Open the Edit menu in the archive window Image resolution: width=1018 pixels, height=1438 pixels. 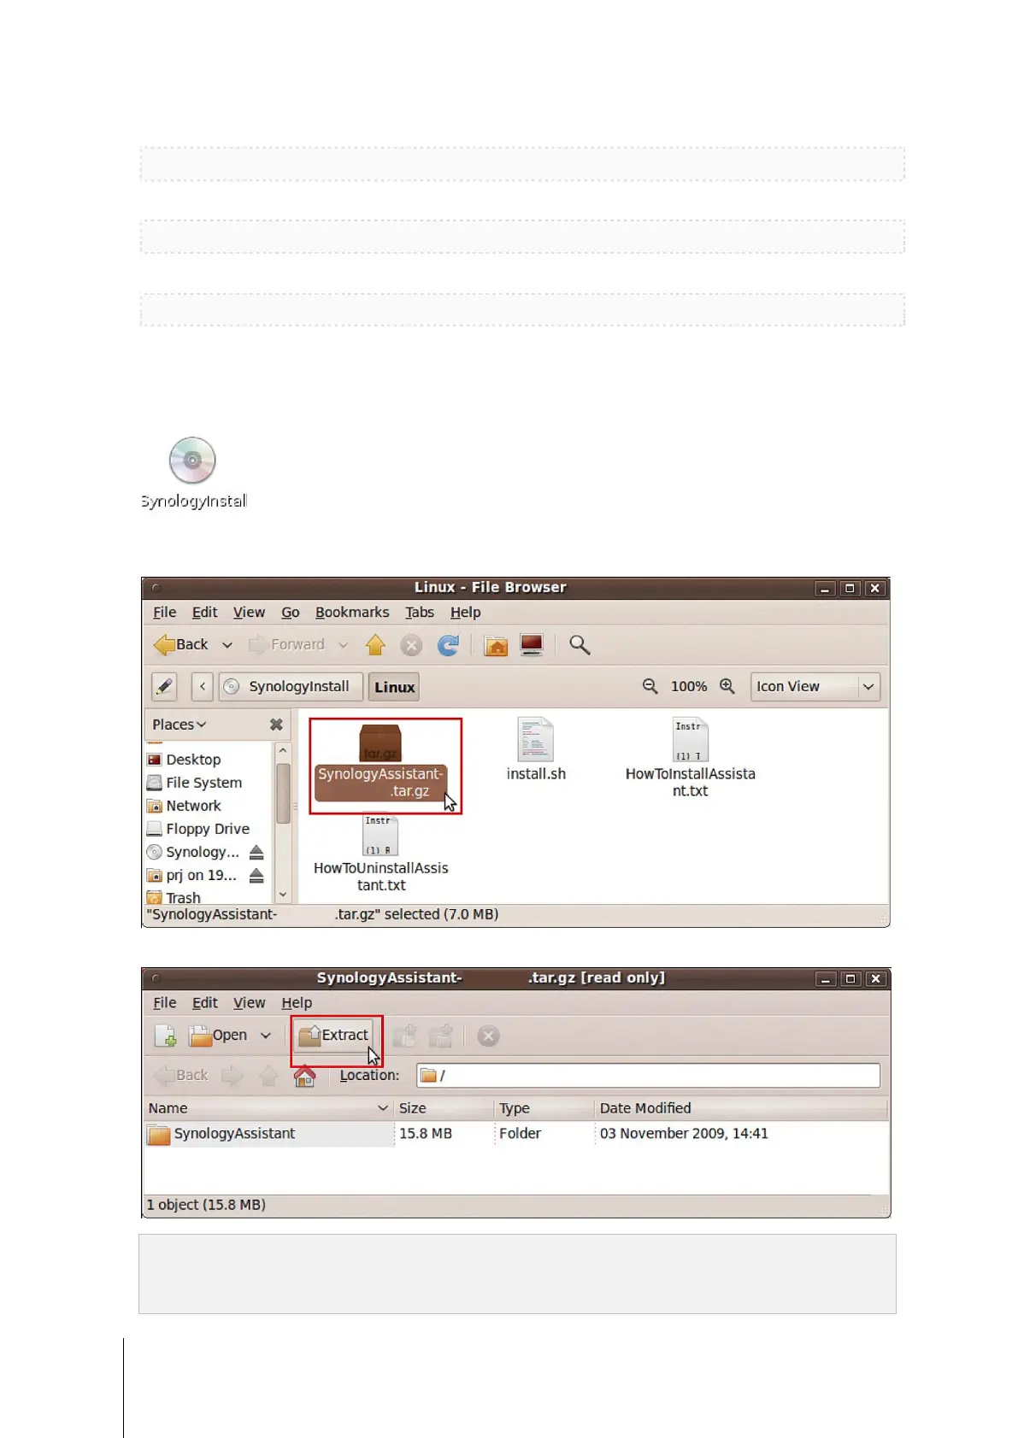tap(204, 1003)
